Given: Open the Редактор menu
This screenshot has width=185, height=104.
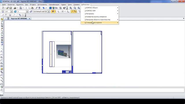Looking at the screenshot, I should click(x=11, y=5).
